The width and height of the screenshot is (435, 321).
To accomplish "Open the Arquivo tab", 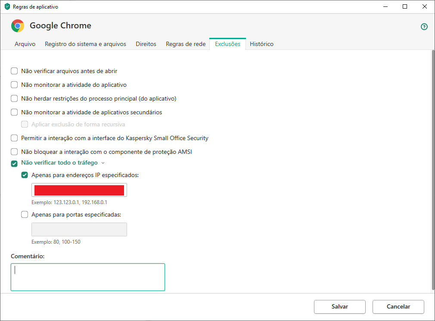I will pyautogui.click(x=25, y=44).
